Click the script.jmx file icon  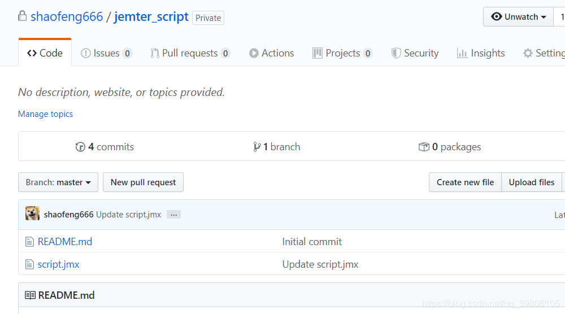click(x=29, y=264)
